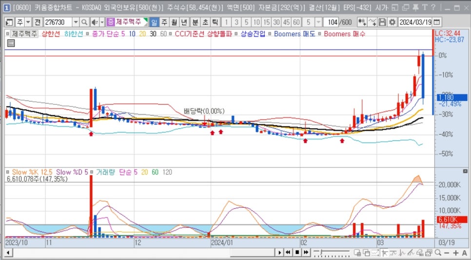Save chart with the floppy disk icon
This screenshot has width=471, height=260.
click(382, 22)
